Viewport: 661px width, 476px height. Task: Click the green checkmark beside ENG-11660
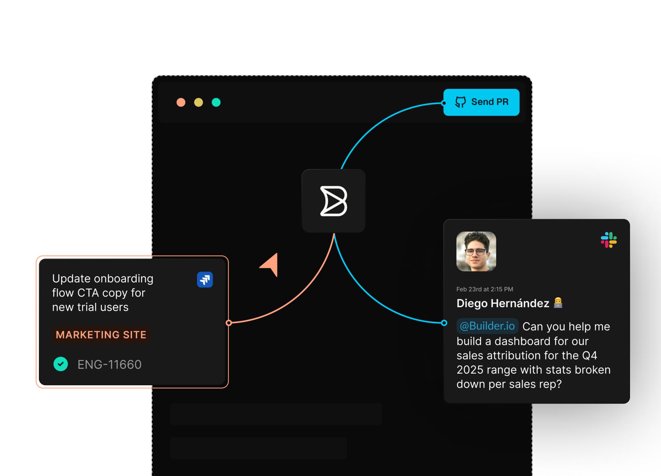pos(61,364)
